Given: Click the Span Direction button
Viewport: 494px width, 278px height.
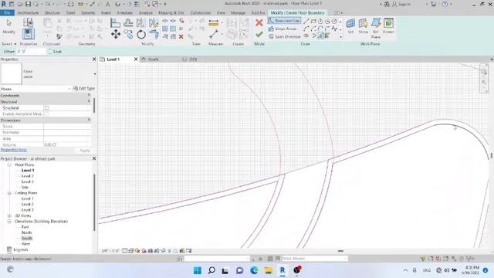Looking at the screenshot, I should (285, 36).
